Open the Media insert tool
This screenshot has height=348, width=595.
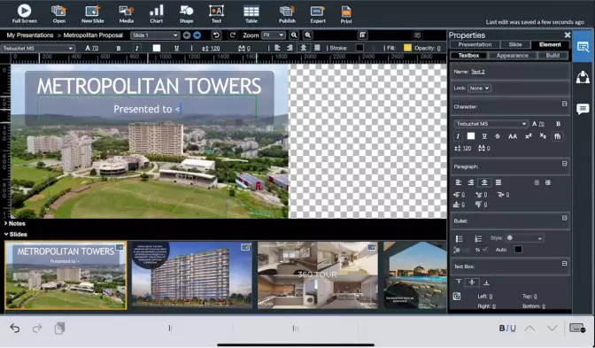127,13
